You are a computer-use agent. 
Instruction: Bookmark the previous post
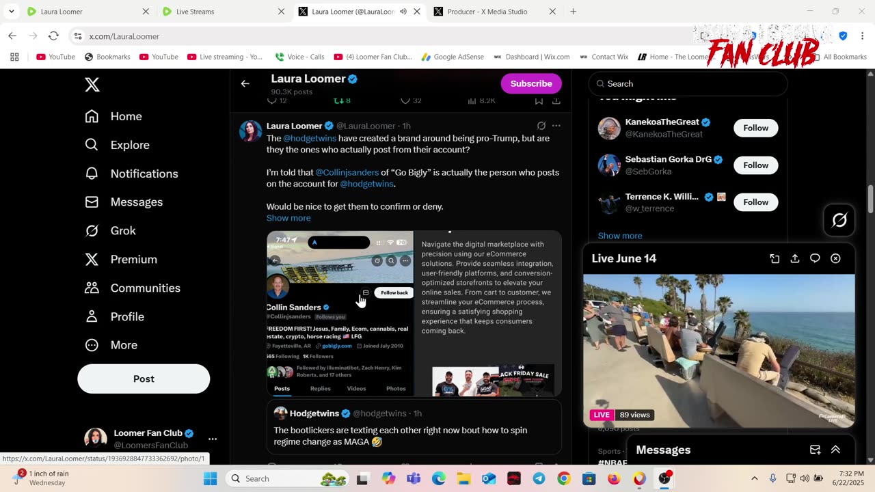click(539, 100)
